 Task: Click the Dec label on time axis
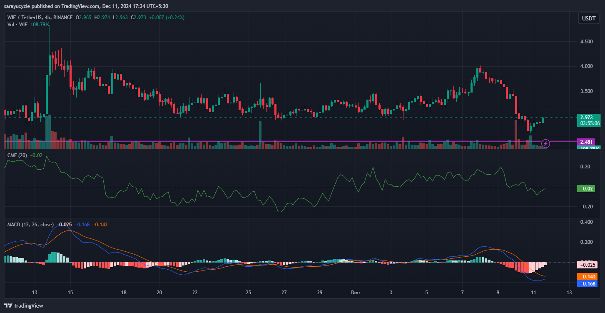[355, 293]
